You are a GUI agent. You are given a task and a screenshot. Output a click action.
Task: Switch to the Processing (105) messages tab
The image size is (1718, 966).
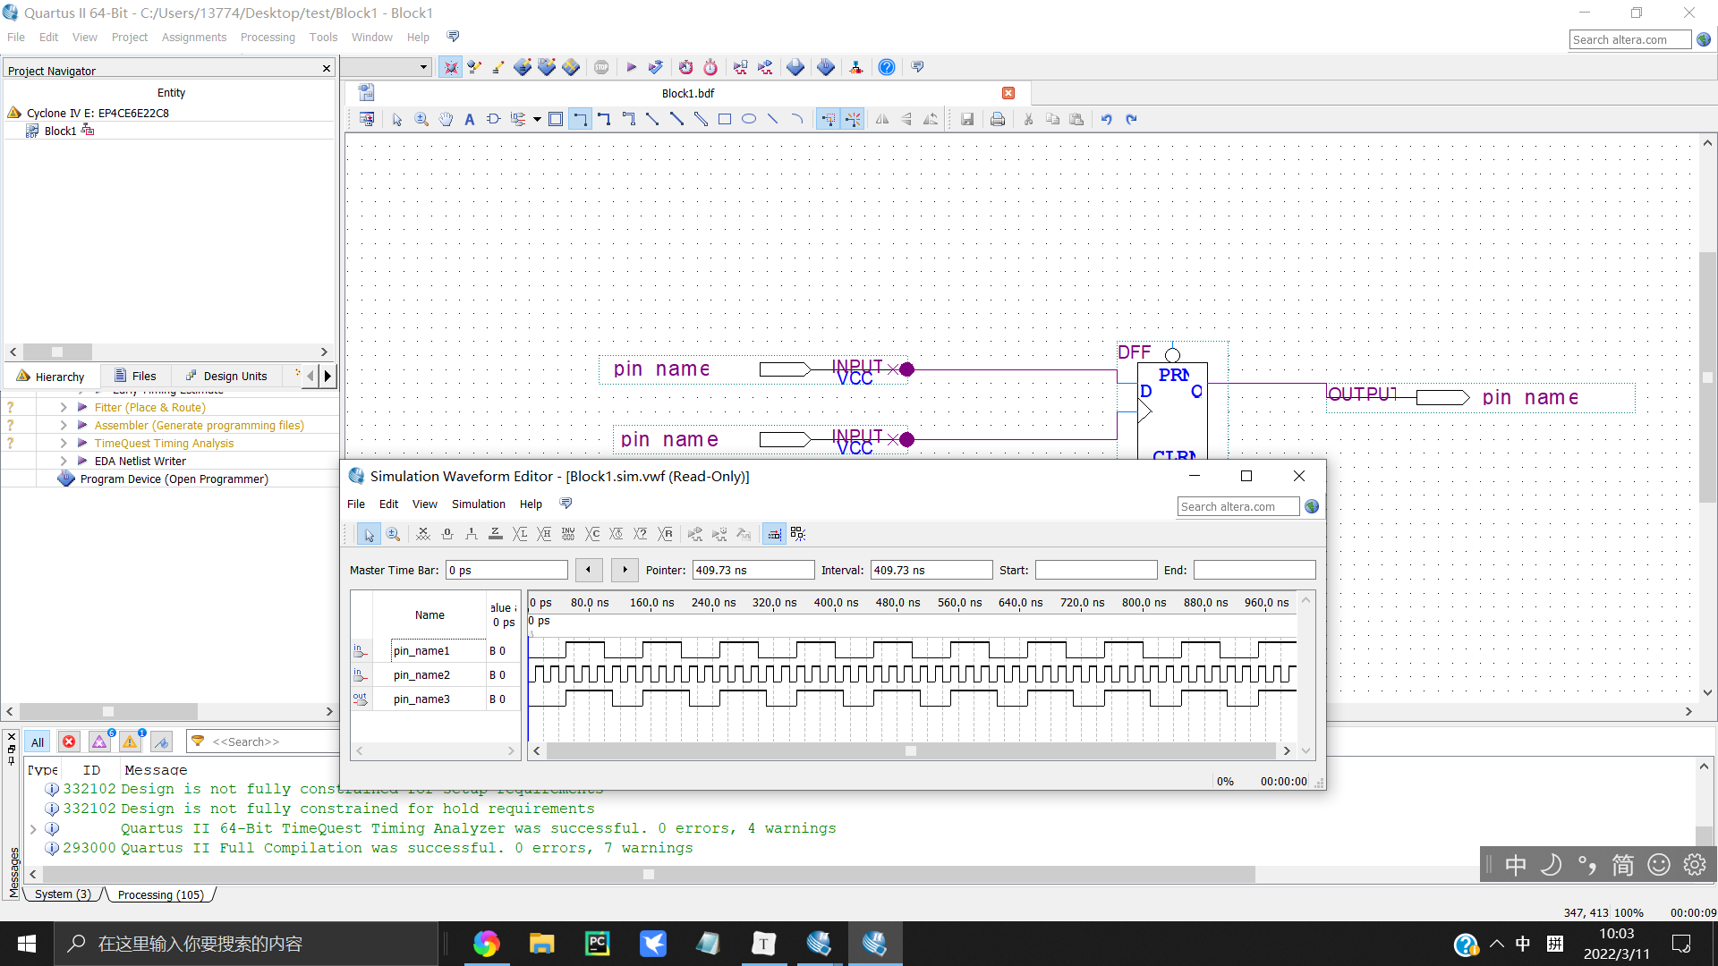point(161,894)
